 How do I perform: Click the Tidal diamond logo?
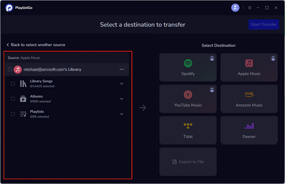click(188, 126)
